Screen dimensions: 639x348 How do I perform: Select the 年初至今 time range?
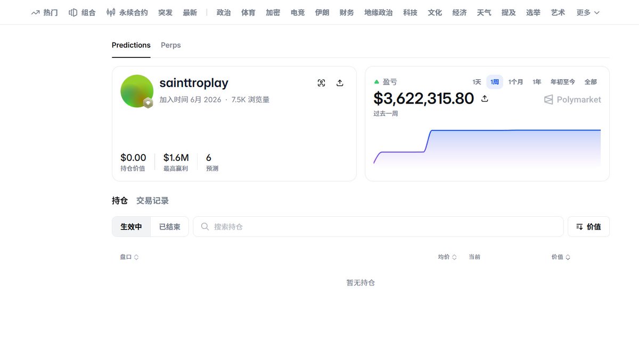(x=563, y=82)
